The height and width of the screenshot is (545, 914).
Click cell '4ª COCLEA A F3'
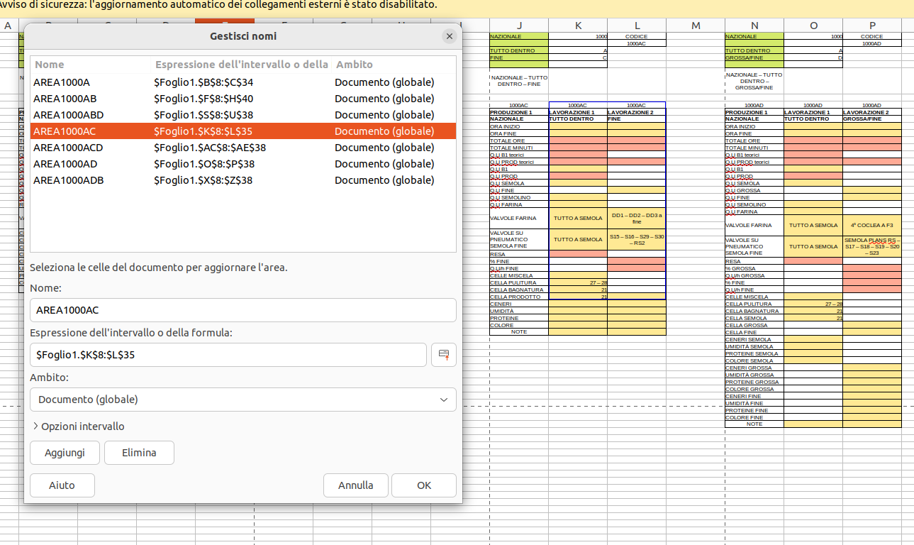coord(872,225)
